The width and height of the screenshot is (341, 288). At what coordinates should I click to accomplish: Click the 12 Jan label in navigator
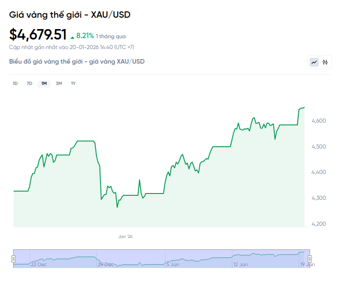click(241, 264)
